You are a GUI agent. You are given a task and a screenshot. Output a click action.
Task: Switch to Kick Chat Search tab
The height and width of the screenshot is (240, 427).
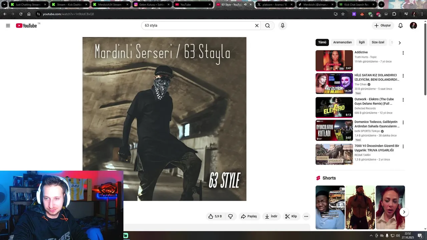coord(357,5)
